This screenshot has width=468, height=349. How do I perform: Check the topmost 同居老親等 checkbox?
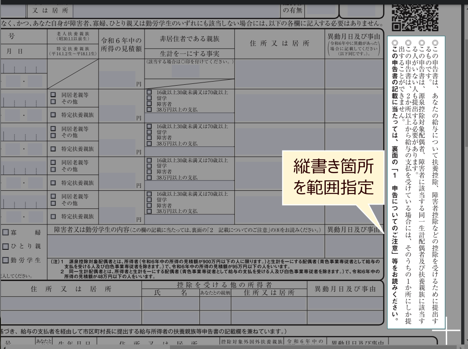[x=53, y=95]
